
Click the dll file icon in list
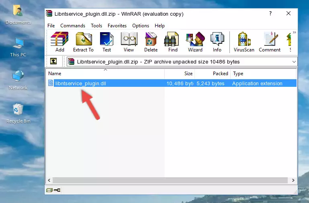point(51,83)
